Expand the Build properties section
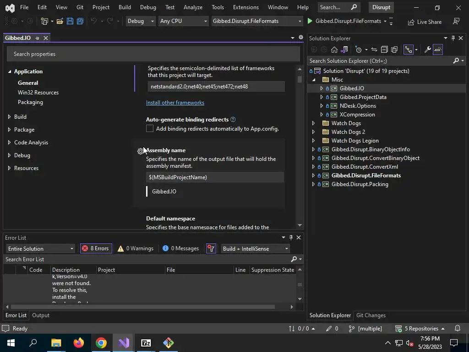469x352 pixels. point(9,117)
